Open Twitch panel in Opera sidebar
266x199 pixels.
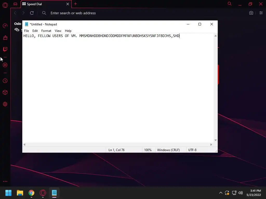(x=5, y=49)
